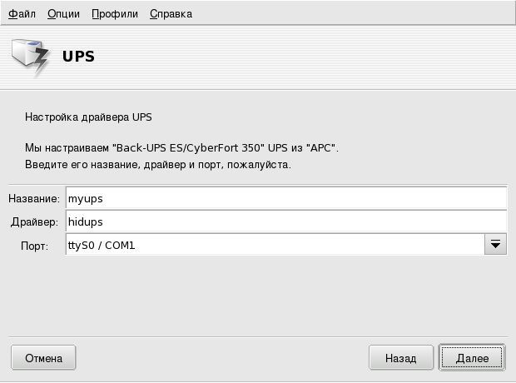Click the Название: label
Viewport: 516px width, 383px height.
click(x=34, y=199)
